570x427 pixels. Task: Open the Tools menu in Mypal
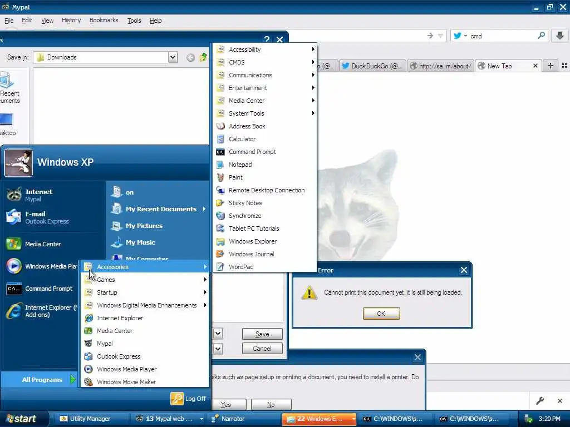coord(134,21)
